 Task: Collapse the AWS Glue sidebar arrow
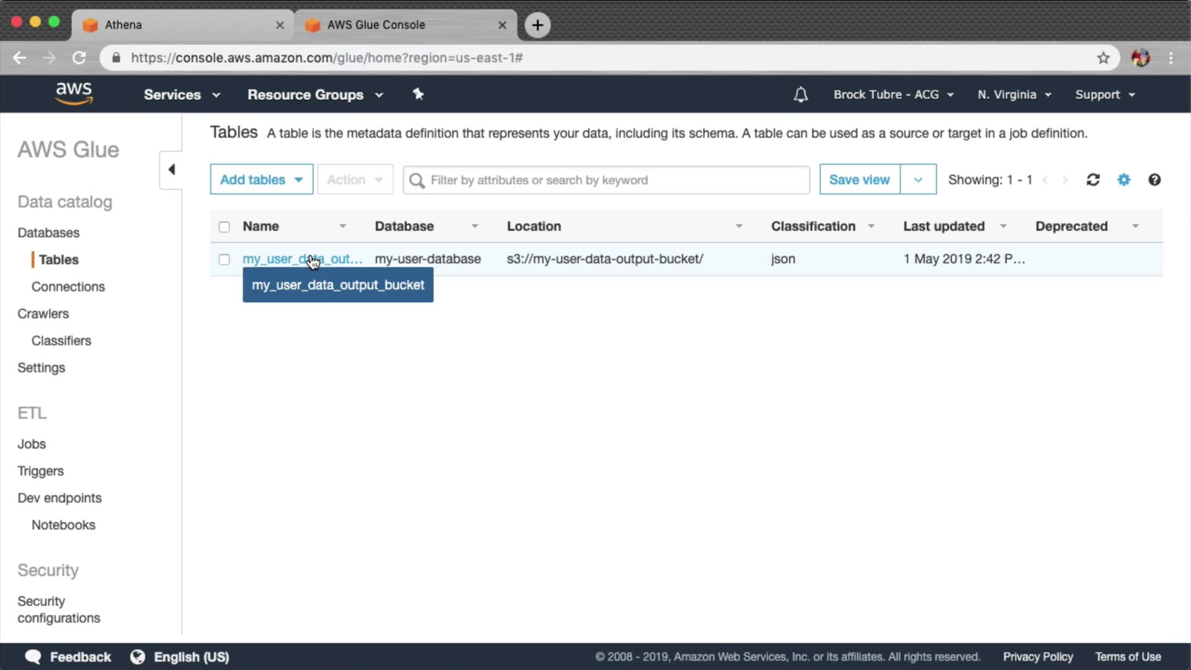pos(171,169)
